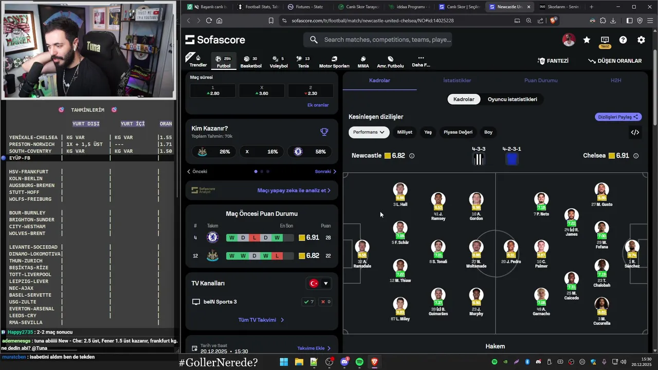Open browser extensions puzzle icon

tap(603, 21)
